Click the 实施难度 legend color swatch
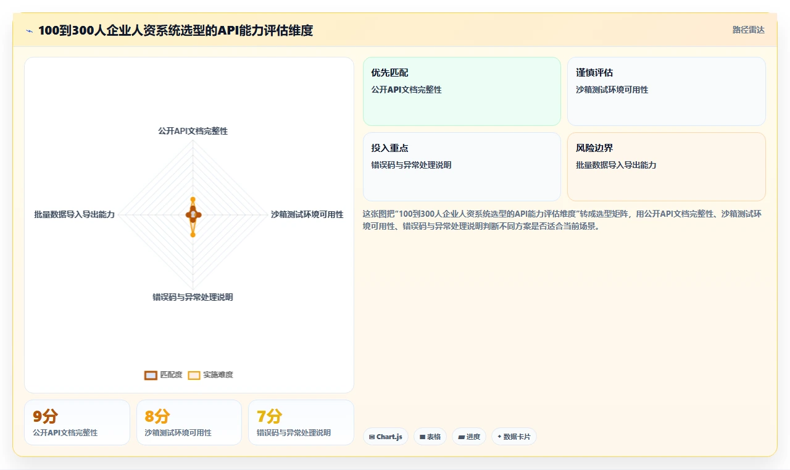 point(194,375)
